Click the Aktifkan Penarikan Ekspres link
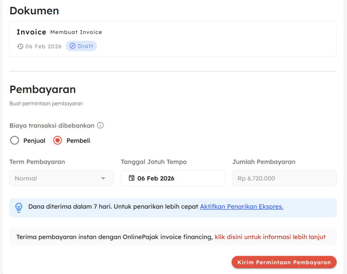 pos(241,207)
